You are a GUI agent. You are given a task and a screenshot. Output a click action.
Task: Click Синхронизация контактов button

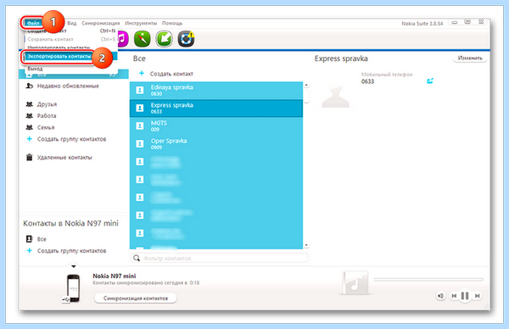(x=136, y=298)
